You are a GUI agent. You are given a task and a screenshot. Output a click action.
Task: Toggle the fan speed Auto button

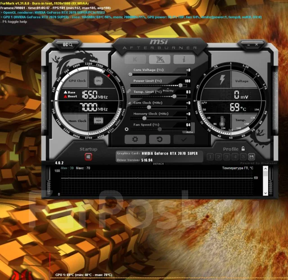189,132
